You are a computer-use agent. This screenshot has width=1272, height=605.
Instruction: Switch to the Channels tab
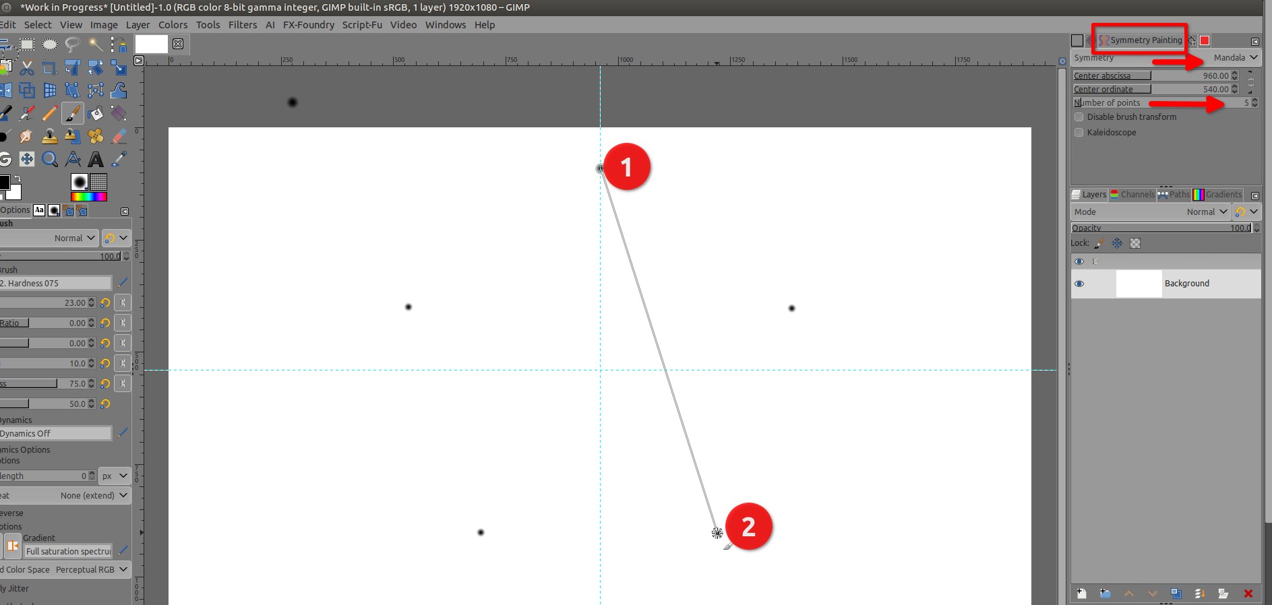pyautogui.click(x=1132, y=195)
